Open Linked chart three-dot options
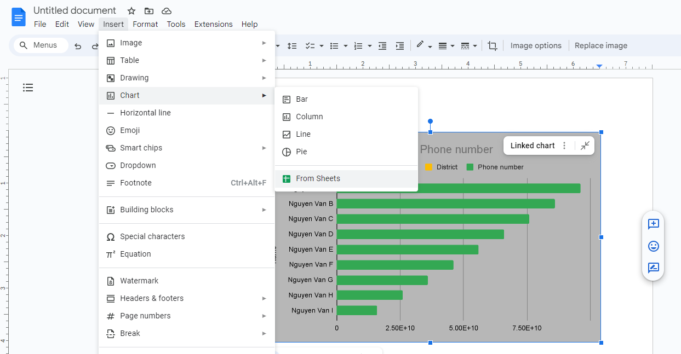The height and width of the screenshot is (354, 681). pos(564,146)
